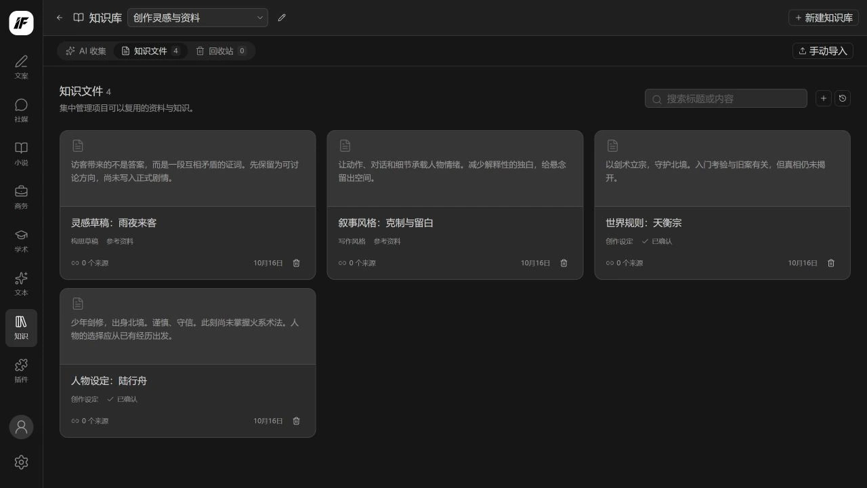
Task: Click 0 个来源 on 灵感草稿 card
Action: pyautogui.click(x=90, y=263)
